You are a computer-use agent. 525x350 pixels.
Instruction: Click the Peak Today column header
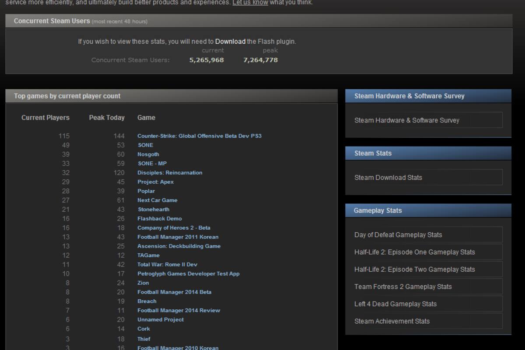coord(107,118)
